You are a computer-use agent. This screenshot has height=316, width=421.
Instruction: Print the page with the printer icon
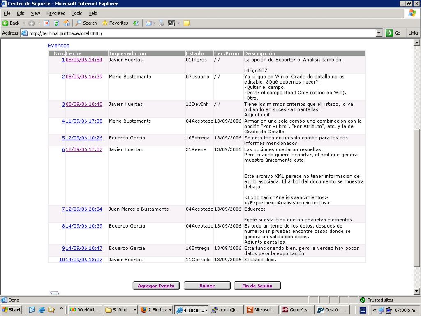pos(161,23)
